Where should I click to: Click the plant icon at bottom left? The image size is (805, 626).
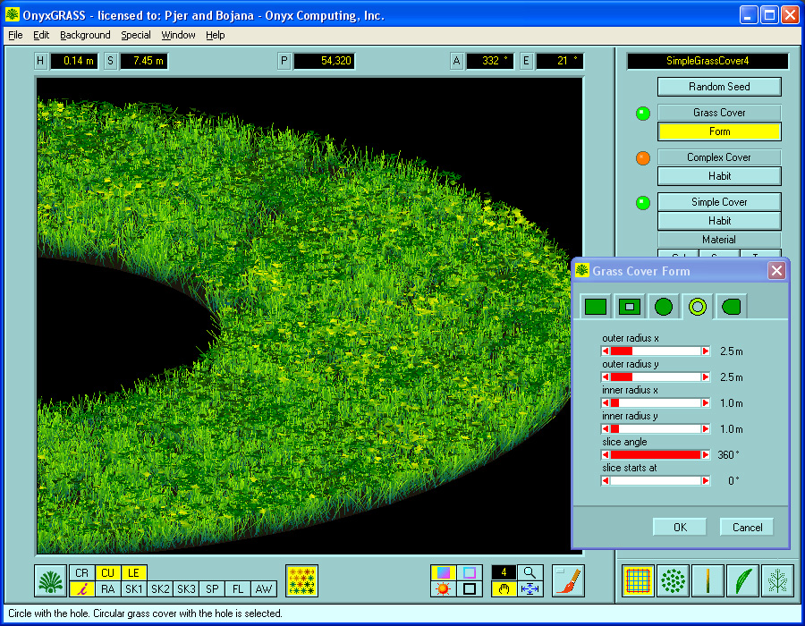coord(49,579)
